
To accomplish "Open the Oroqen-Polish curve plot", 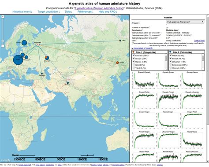I will [x=192, y=120].
